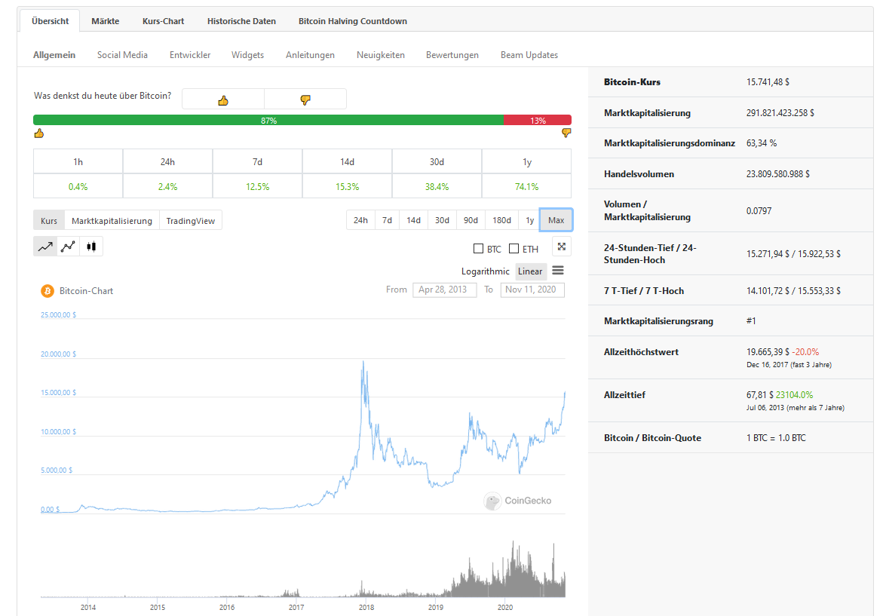
Task: Edit the To date field
Action: (532, 290)
